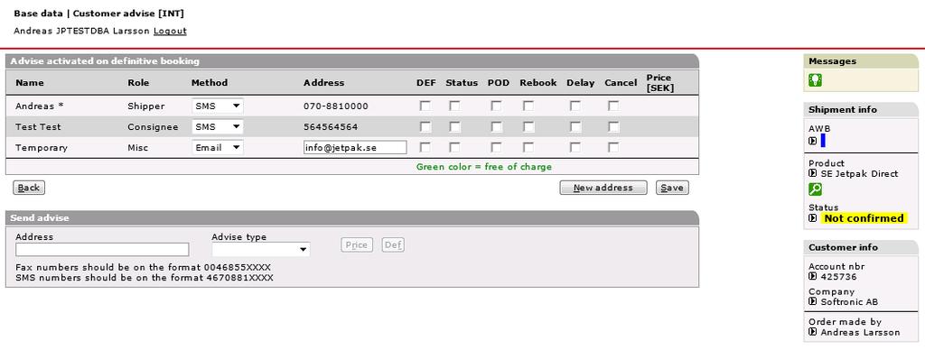Click the arrow icon next to Not confirmed status
The height and width of the screenshot is (350, 925).
(x=812, y=218)
